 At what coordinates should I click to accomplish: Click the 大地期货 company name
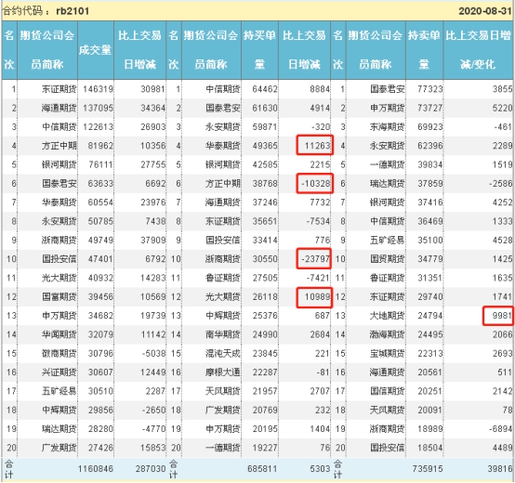[x=388, y=316]
